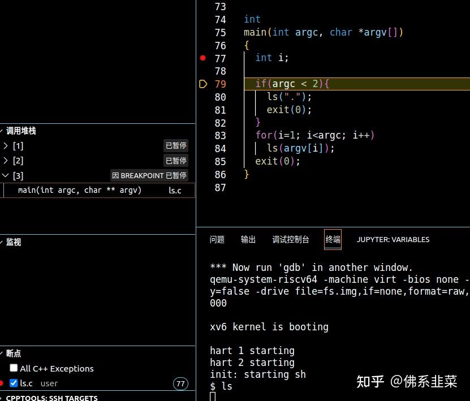Click the red breakpoint dot on line 77
Viewport: 470px width, 401px height.
coord(202,58)
